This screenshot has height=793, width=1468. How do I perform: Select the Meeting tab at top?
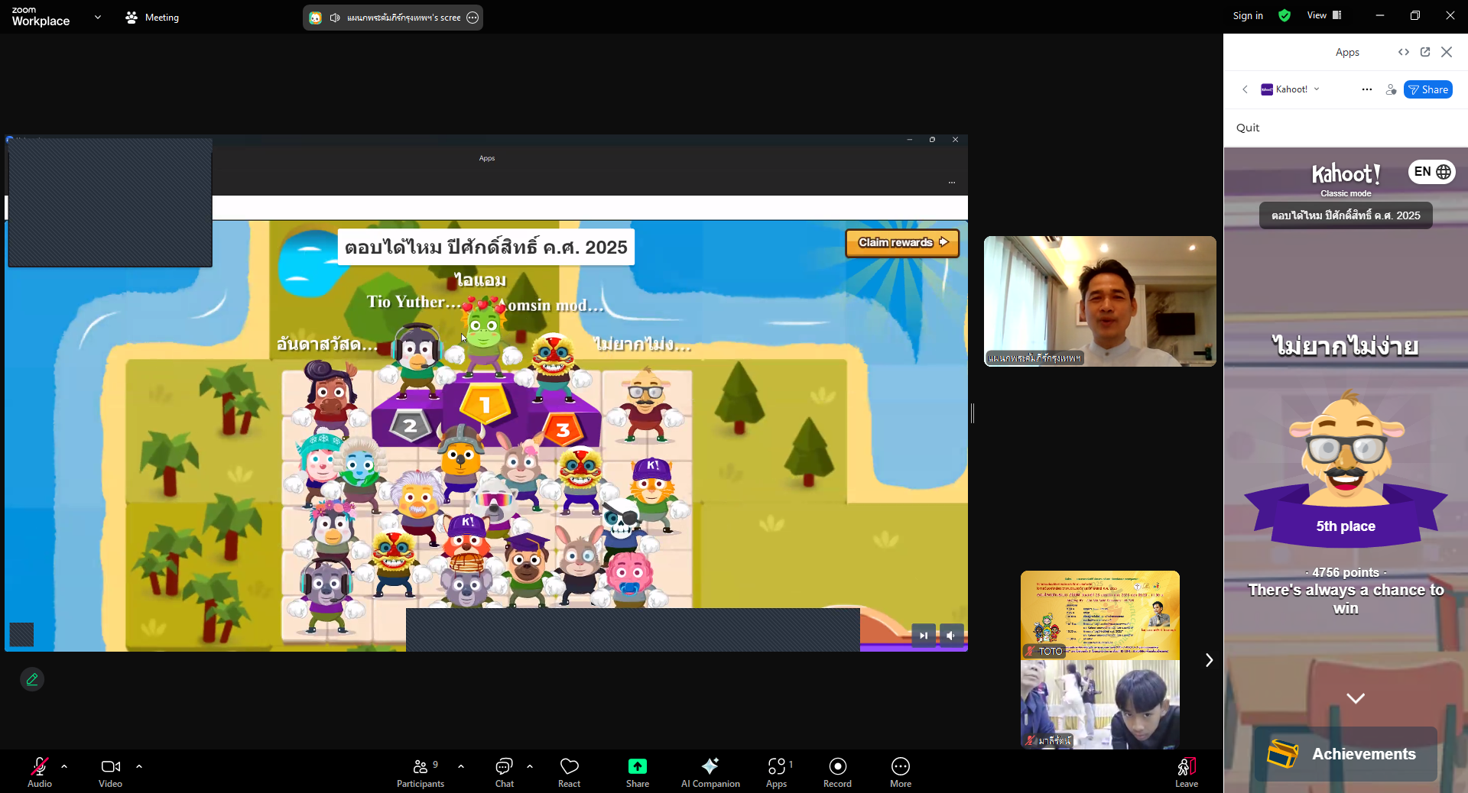pyautogui.click(x=152, y=17)
